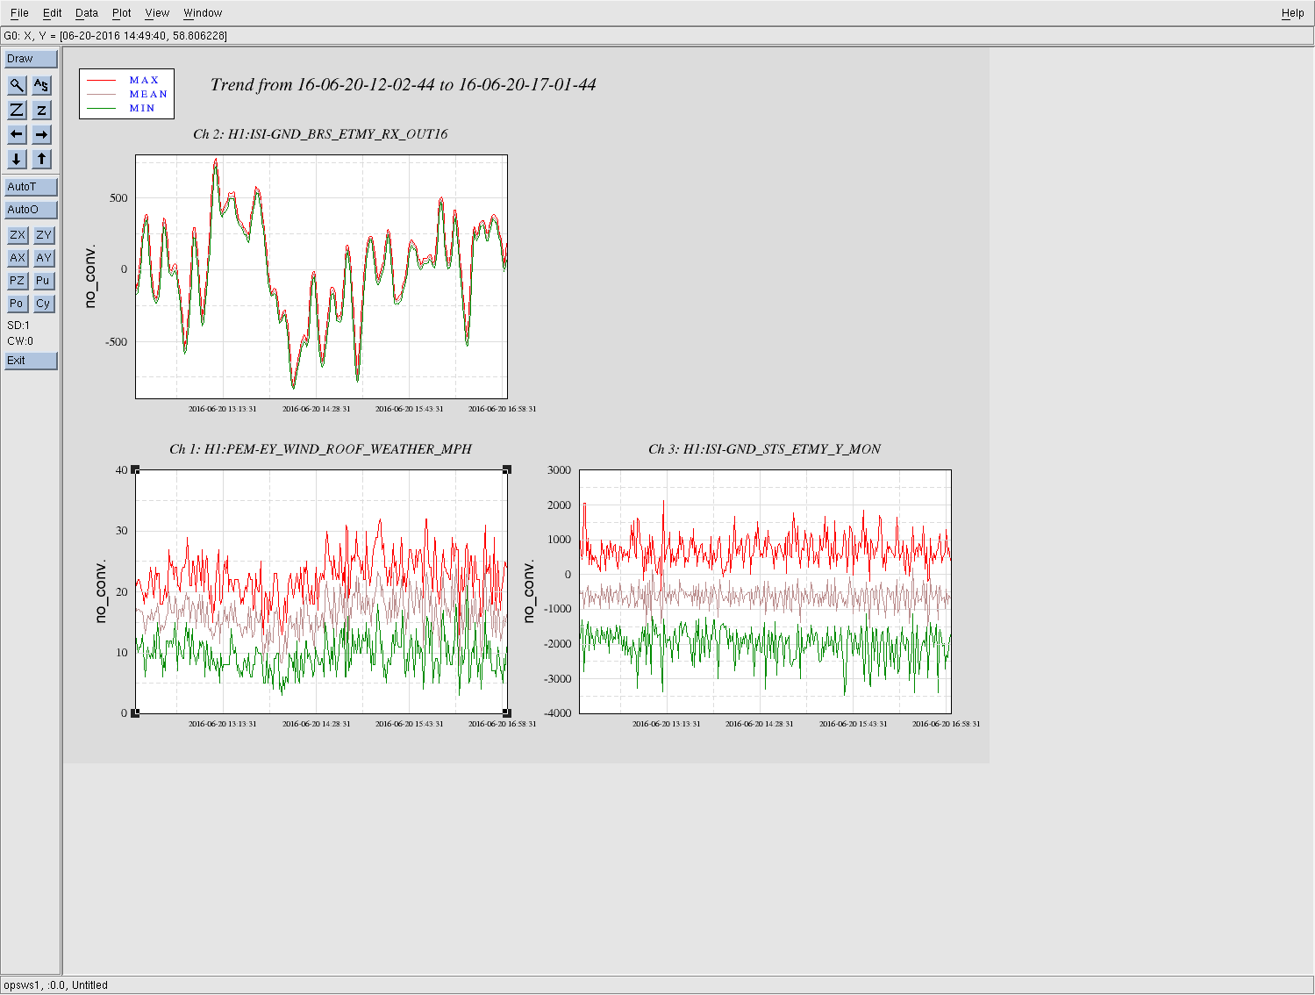
Task: Click the Exit button
Action: click(31, 361)
